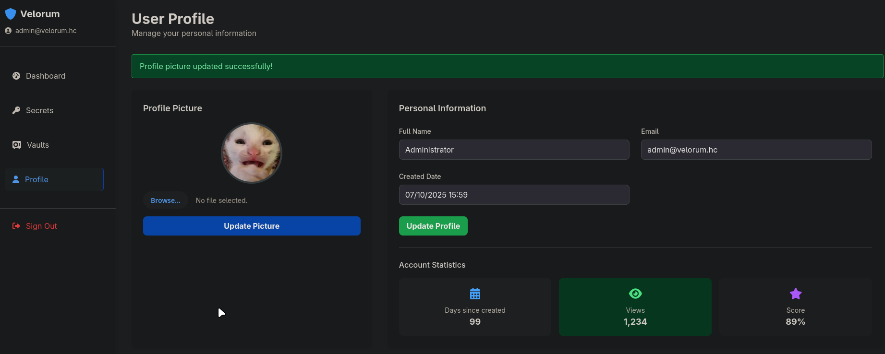The width and height of the screenshot is (885, 354).
Task: Open the Dashboard menu item
Action: pos(46,76)
